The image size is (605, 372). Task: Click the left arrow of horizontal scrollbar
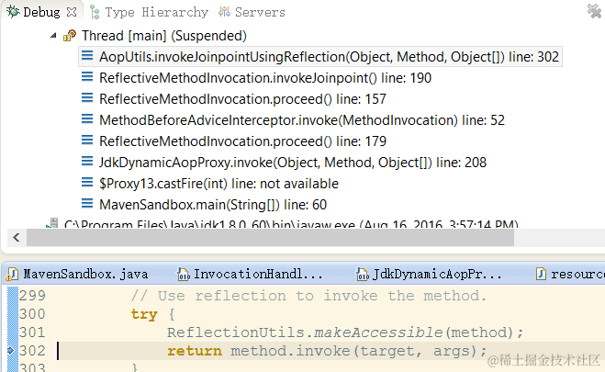[x=17, y=237]
